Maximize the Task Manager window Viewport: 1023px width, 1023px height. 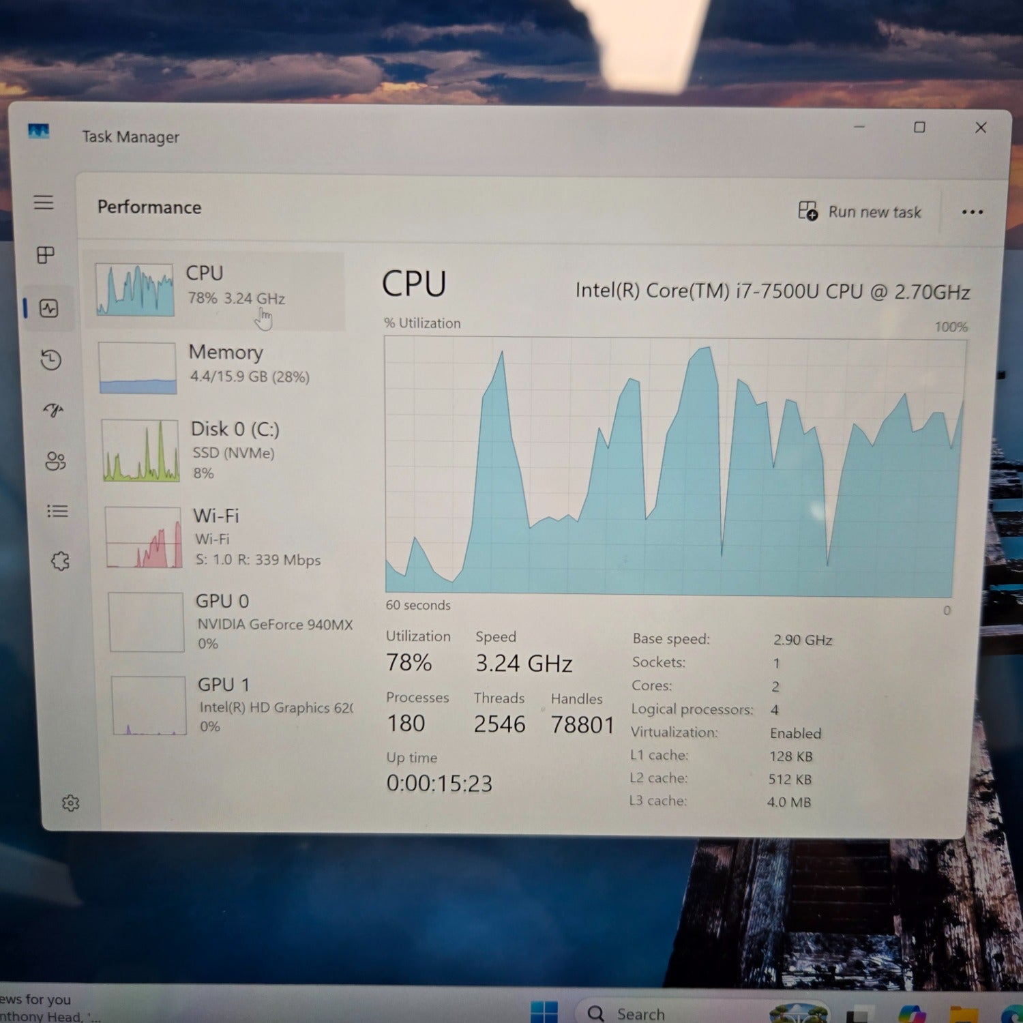pos(919,128)
